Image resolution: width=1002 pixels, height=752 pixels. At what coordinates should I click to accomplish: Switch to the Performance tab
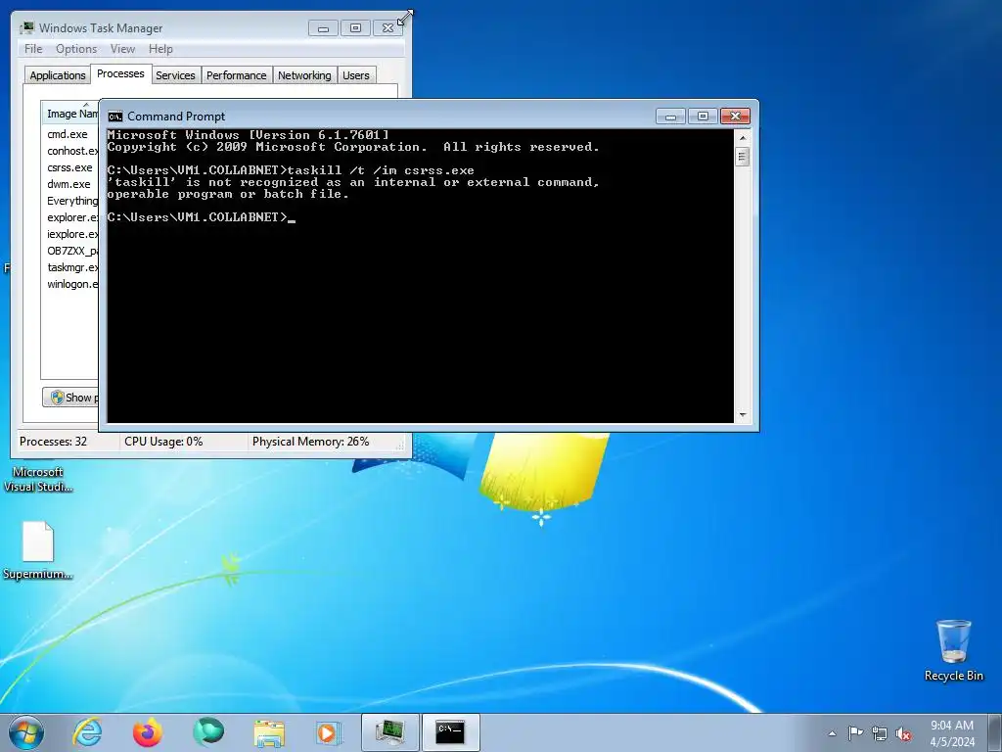tap(237, 75)
